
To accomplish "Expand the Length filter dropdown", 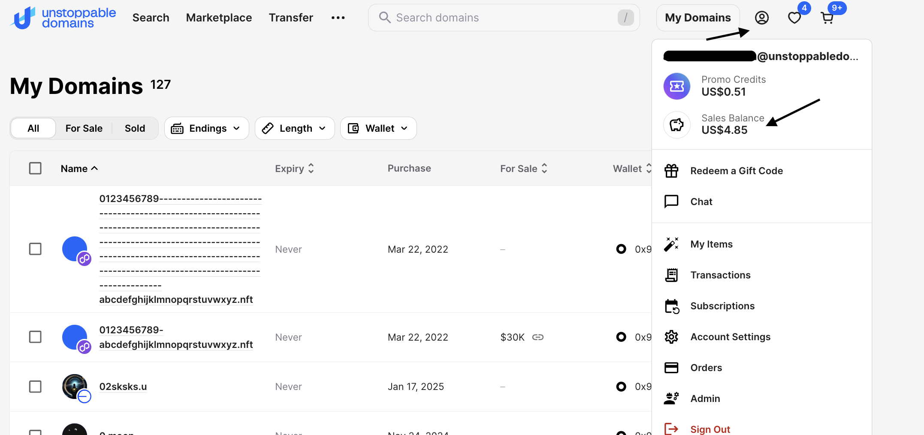I will click(x=295, y=128).
